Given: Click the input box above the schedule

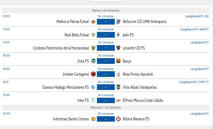Looking at the screenshot, I should 106,1.
